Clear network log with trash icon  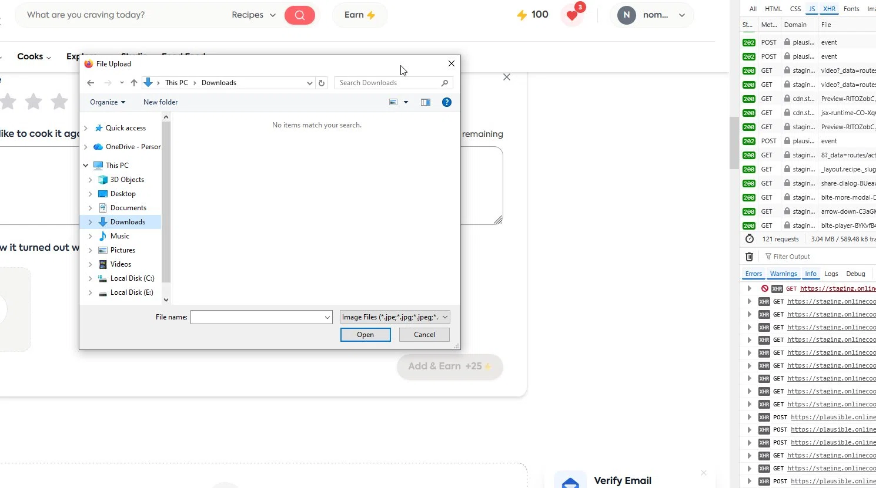pyautogui.click(x=749, y=257)
